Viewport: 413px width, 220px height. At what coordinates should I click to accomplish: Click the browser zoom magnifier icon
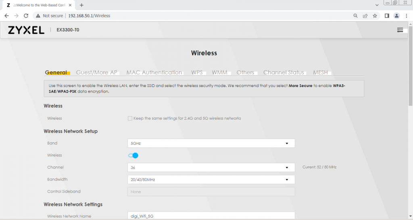[355, 16]
